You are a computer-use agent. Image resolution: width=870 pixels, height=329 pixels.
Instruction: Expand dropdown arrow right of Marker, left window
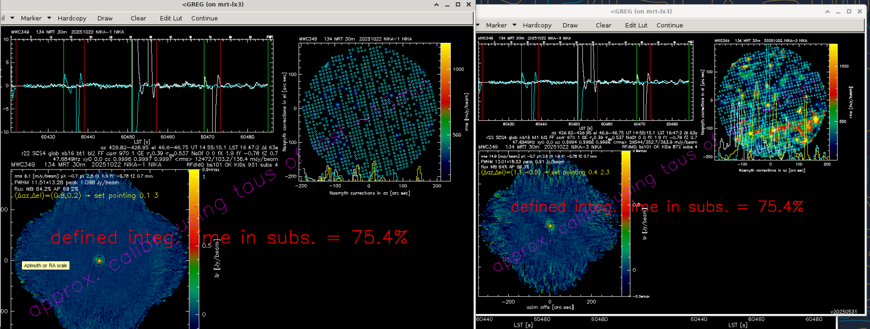click(x=49, y=18)
